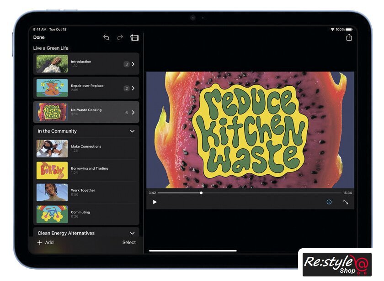Tap the Commuting bicycle thumbnail
This screenshot has width=384, height=281.
click(52, 214)
